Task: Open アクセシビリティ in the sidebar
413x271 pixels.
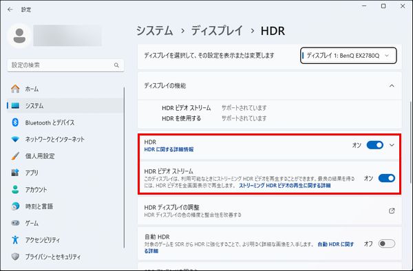Action: 65,239
